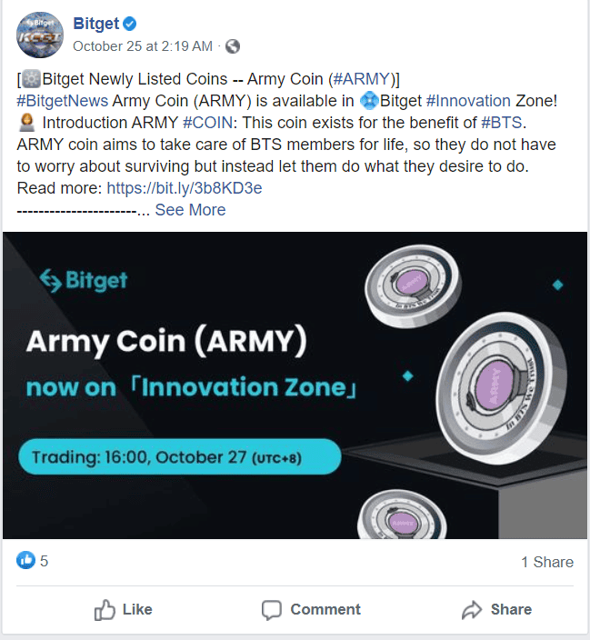
Task: Expand post with See More
Action: (190, 210)
